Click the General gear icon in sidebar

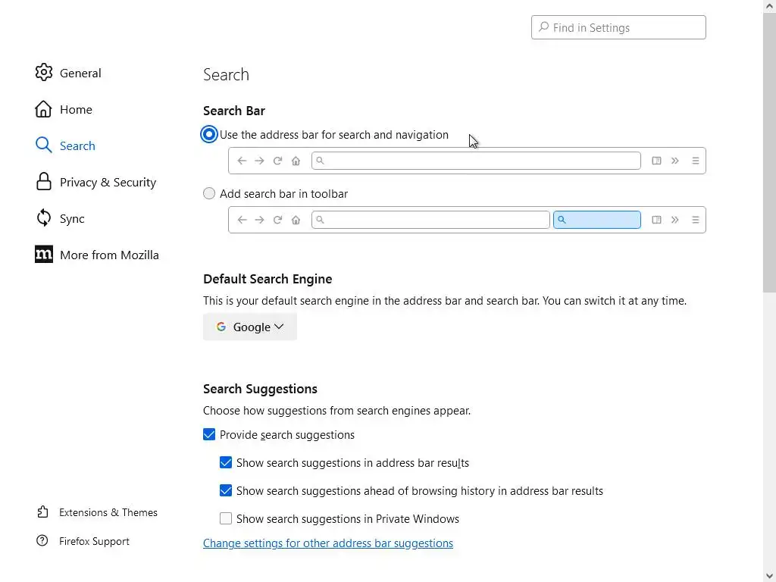click(44, 73)
